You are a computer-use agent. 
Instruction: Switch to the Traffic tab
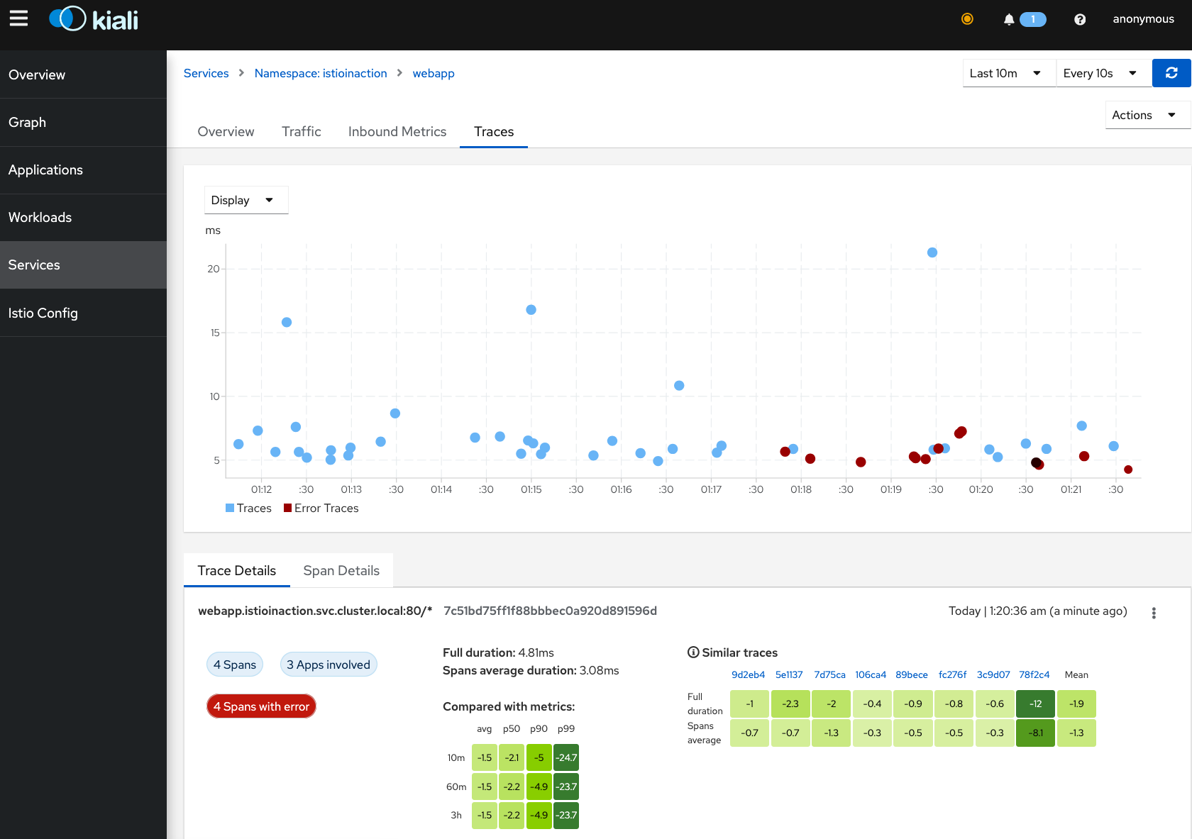[302, 131]
